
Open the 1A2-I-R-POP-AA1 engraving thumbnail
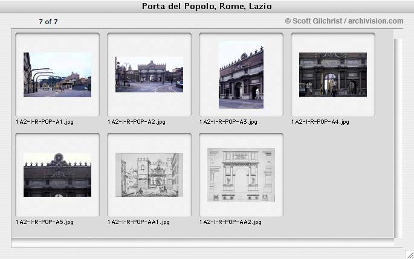click(149, 175)
